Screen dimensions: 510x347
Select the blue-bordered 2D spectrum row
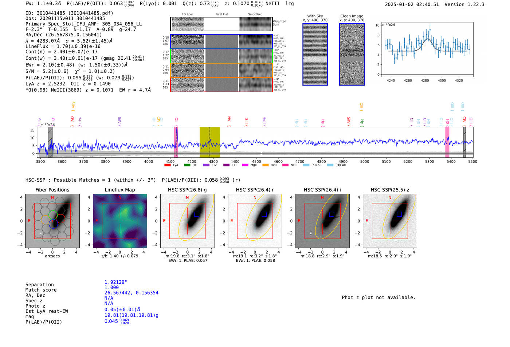221,42
